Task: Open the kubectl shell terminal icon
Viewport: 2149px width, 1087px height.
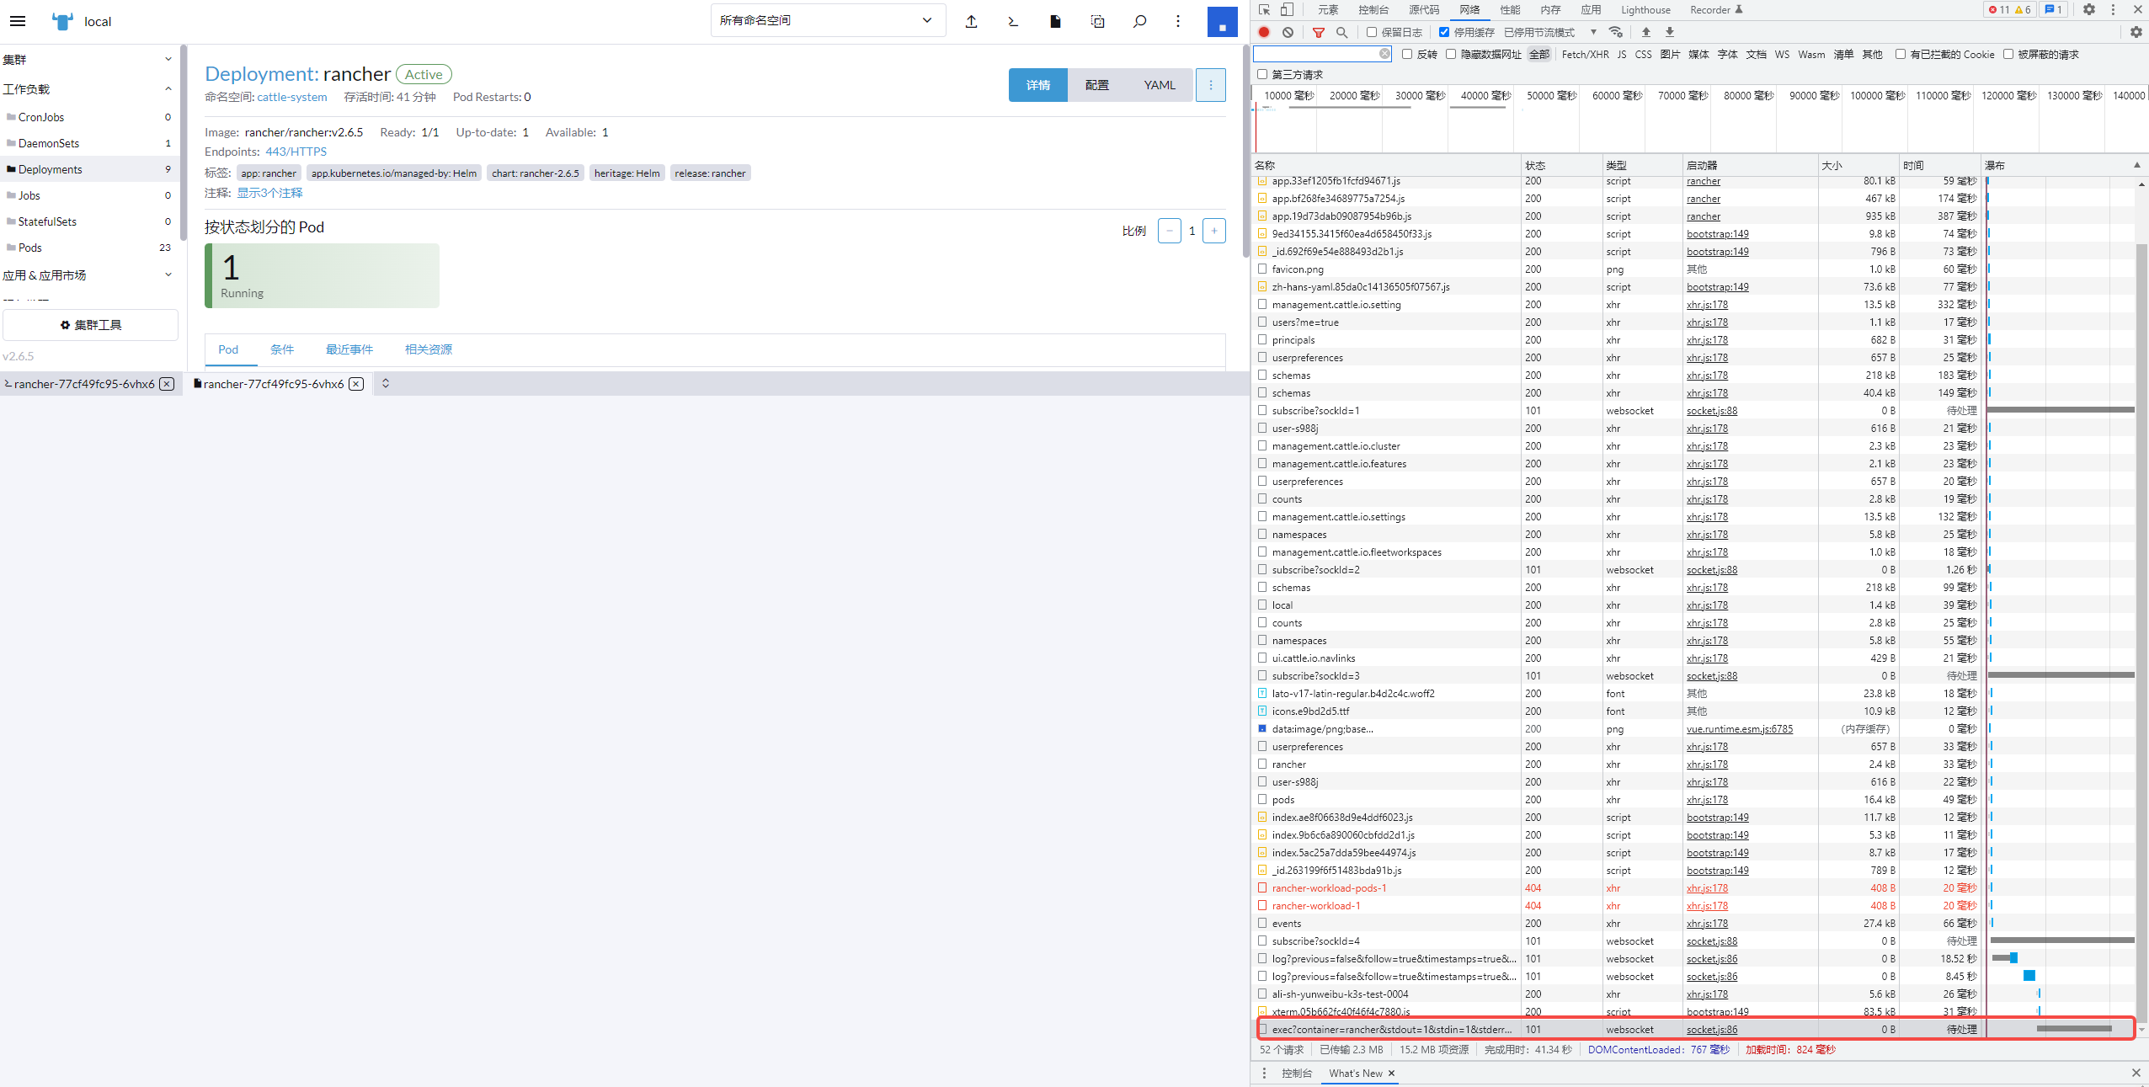Action: (x=1012, y=21)
